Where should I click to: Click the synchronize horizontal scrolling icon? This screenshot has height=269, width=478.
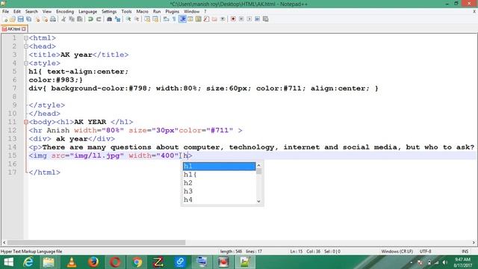click(155, 19)
